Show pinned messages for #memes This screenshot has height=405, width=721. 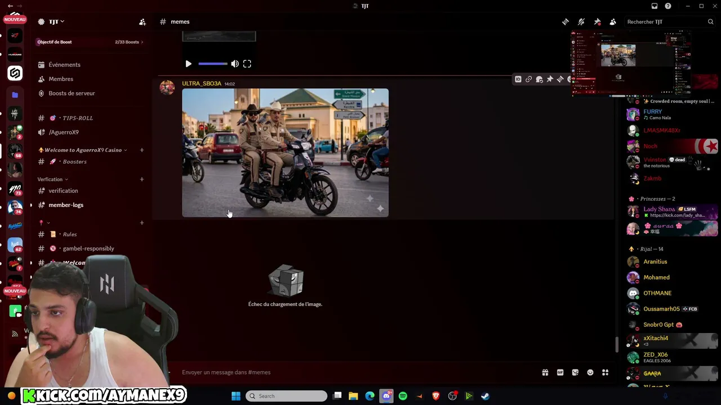coord(597,22)
